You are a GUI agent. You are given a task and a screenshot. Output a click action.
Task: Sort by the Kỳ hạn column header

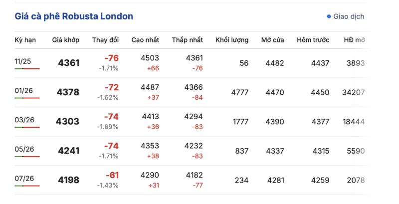coord(25,40)
